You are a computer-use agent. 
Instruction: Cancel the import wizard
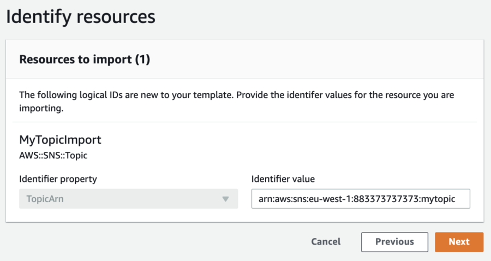coord(326,242)
